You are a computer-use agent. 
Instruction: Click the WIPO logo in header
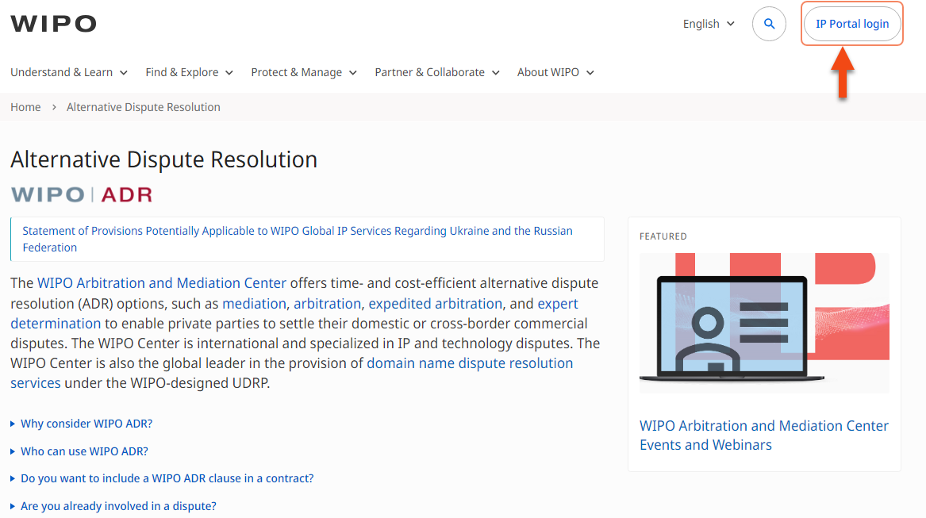click(53, 24)
